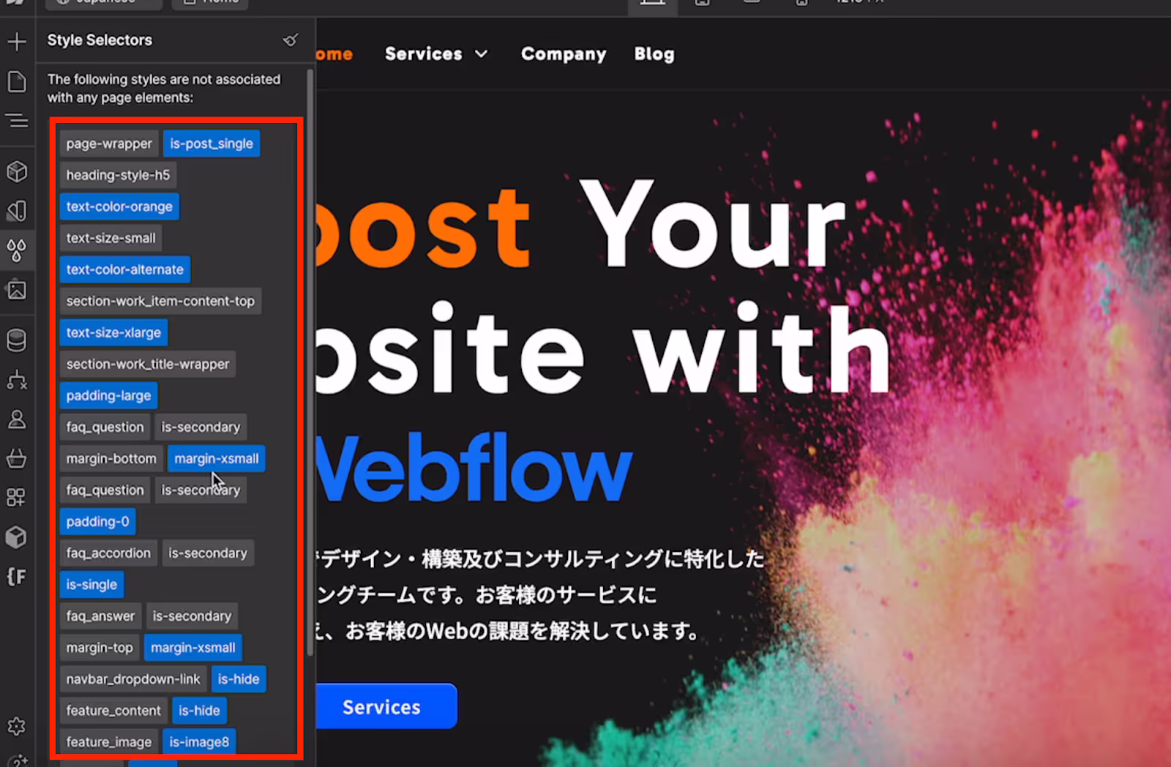Select the faq_accordion tag
1171x767 pixels.
click(x=108, y=553)
